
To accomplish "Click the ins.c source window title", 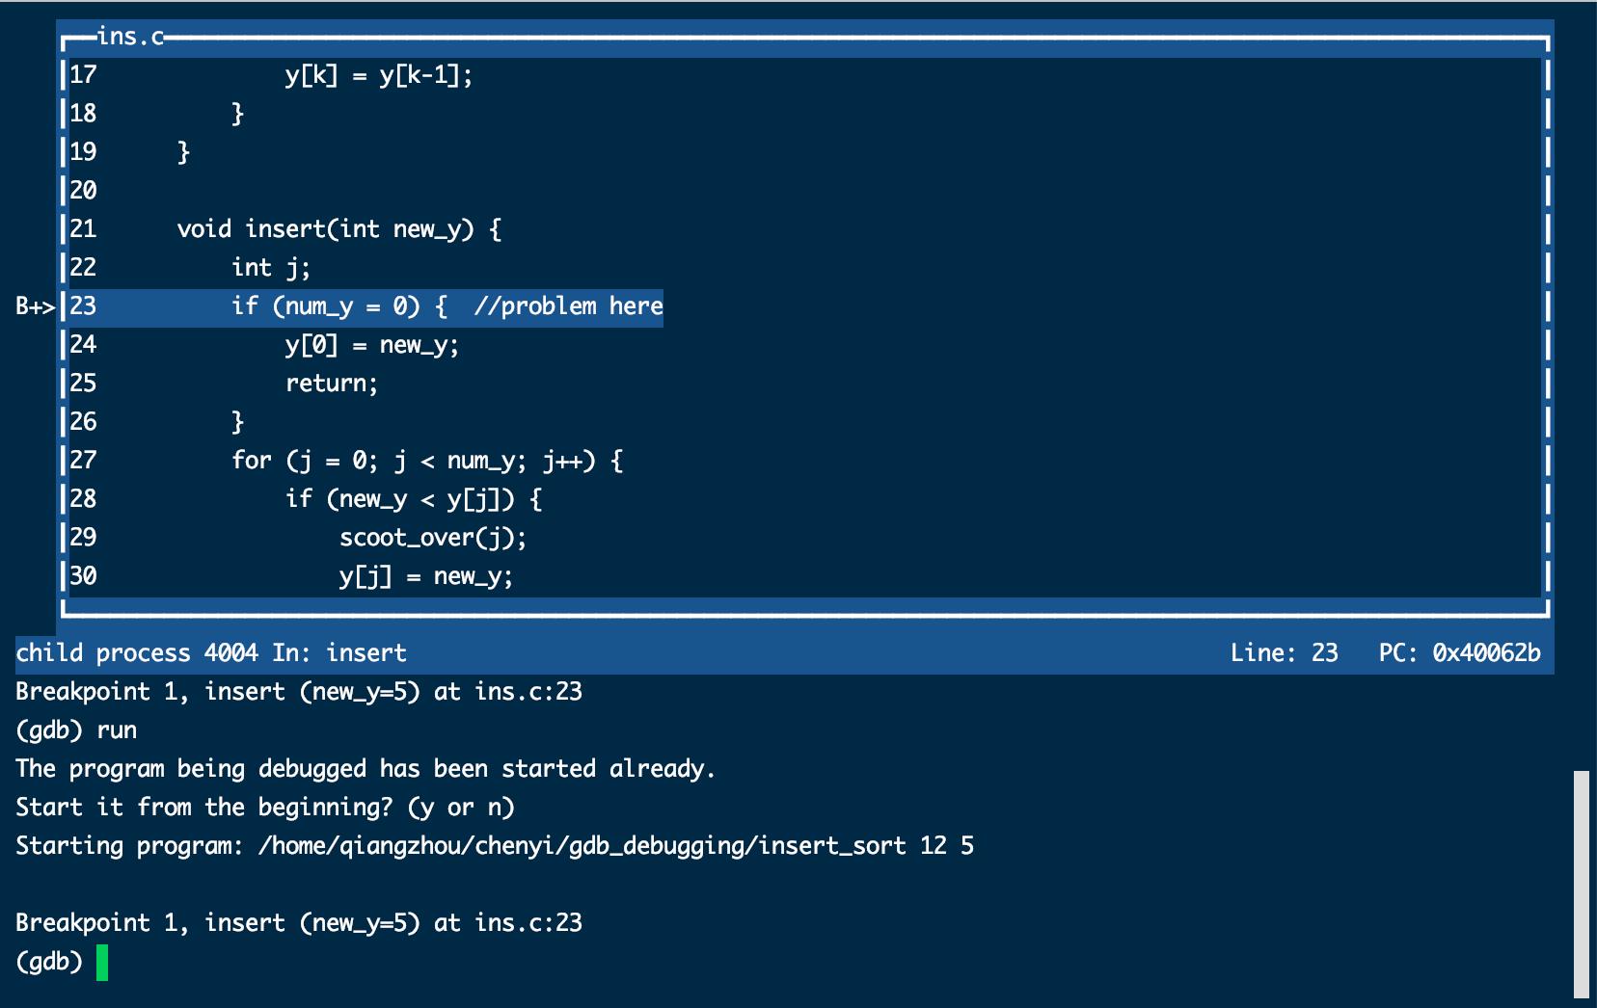I will pyautogui.click(x=130, y=37).
